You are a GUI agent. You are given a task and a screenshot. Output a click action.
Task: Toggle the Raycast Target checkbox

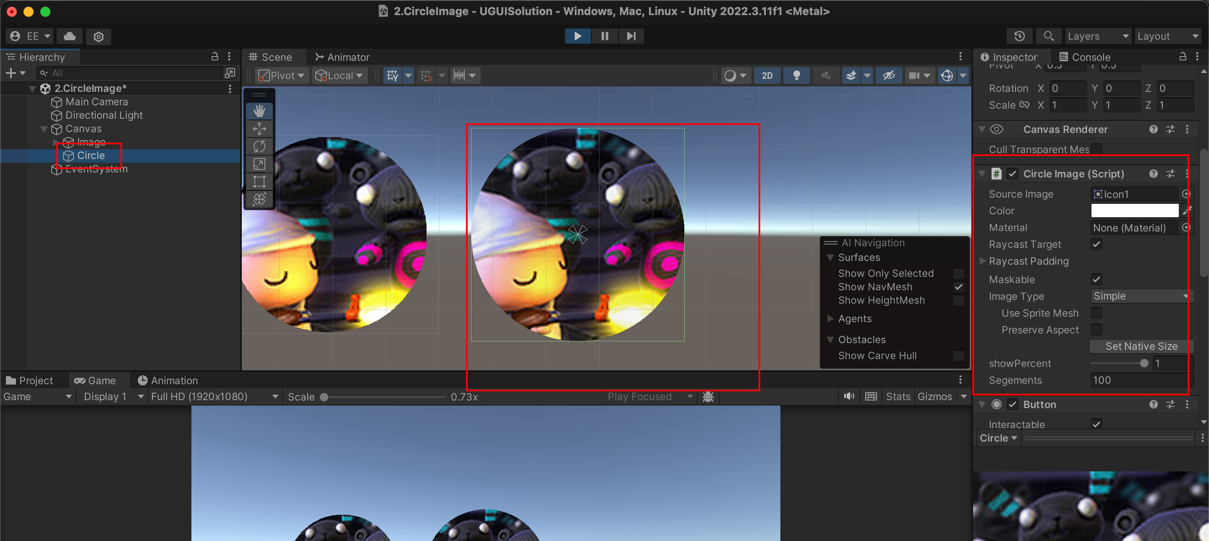(1096, 244)
